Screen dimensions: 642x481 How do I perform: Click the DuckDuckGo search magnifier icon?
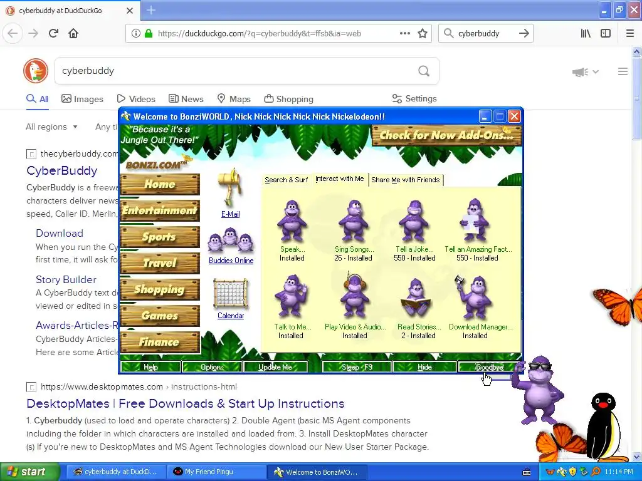[424, 71]
